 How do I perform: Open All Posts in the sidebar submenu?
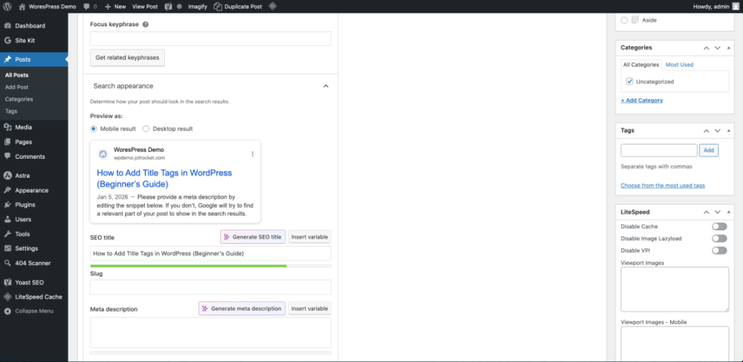point(17,75)
